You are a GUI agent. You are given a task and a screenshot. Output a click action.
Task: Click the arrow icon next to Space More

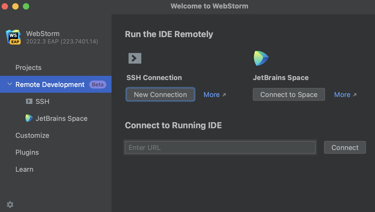354,94
